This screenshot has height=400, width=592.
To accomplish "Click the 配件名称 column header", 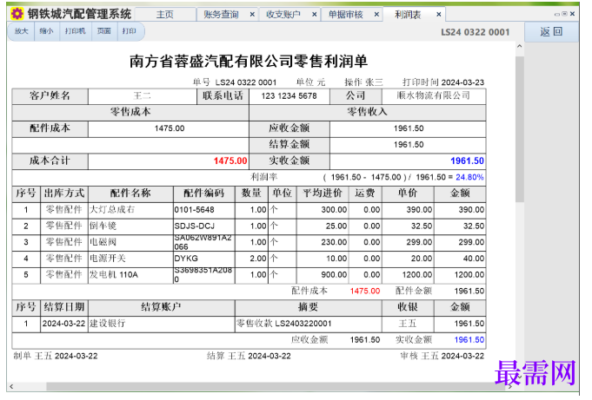I will pos(130,193).
